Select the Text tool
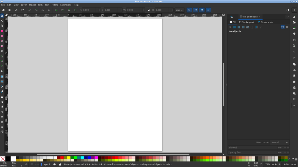298x167 pixels. 2,71
